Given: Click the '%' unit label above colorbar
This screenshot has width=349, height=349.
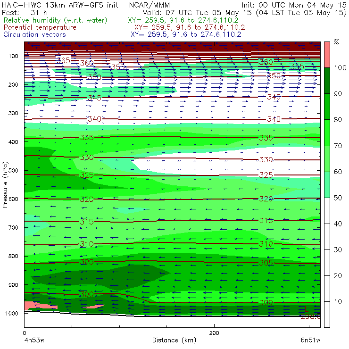Looking at the screenshot, I should [336, 42].
